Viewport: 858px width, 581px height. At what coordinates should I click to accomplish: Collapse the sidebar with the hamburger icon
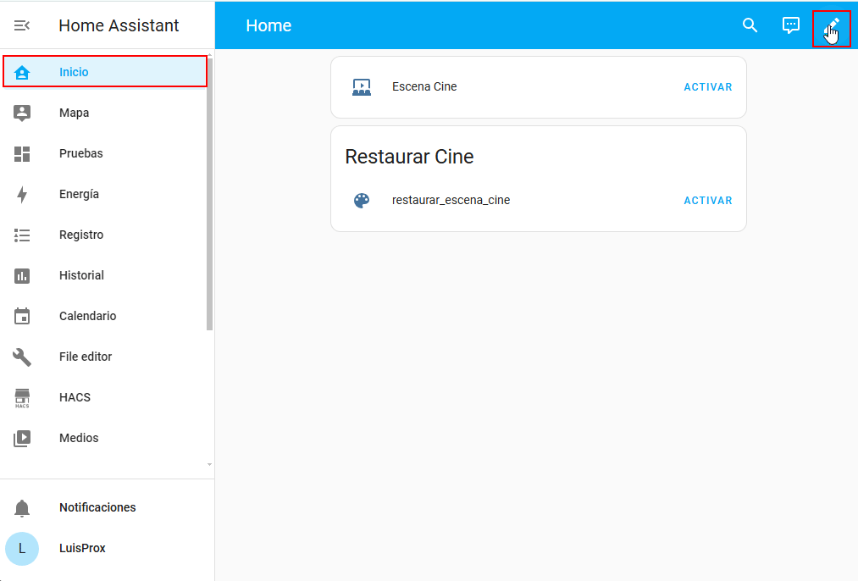coord(22,25)
